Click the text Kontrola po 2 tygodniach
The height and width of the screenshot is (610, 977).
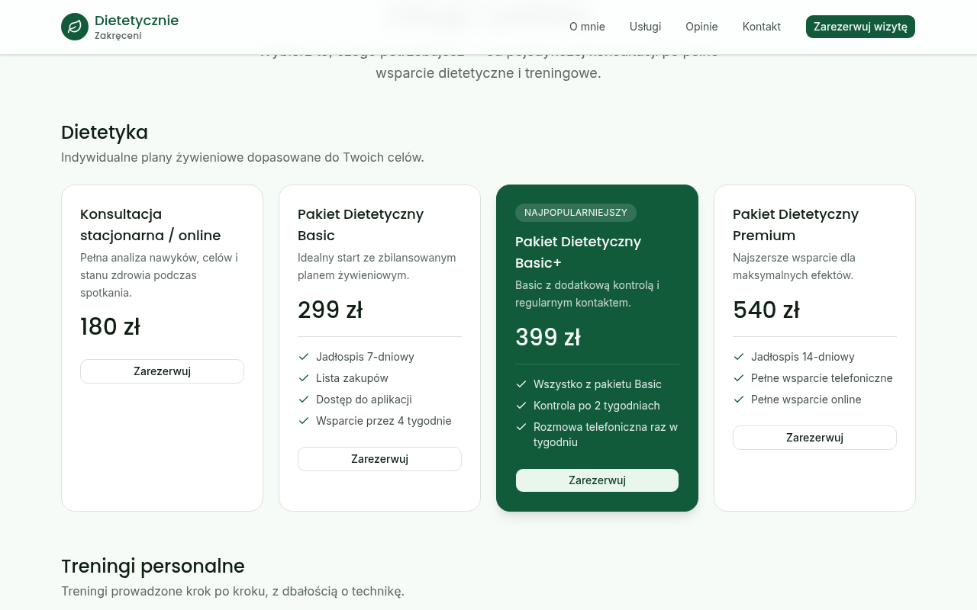click(x=597, y=406)
